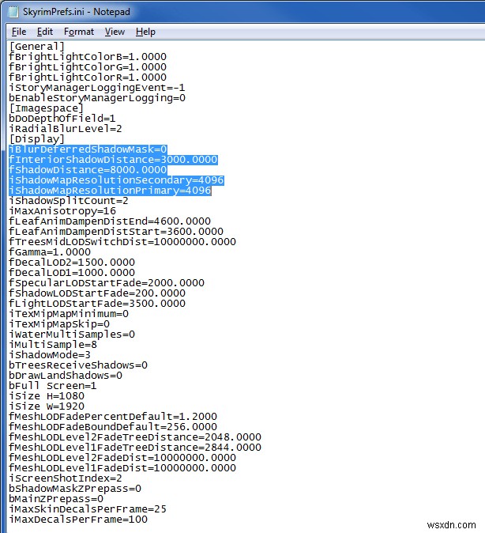Click the iMaxDecalsPerFrame=100 line
The height and width of the screenshot is (533, 485).
78,520
